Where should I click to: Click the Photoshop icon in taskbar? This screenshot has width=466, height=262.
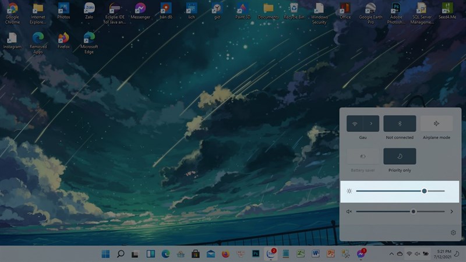pos(256,254)
